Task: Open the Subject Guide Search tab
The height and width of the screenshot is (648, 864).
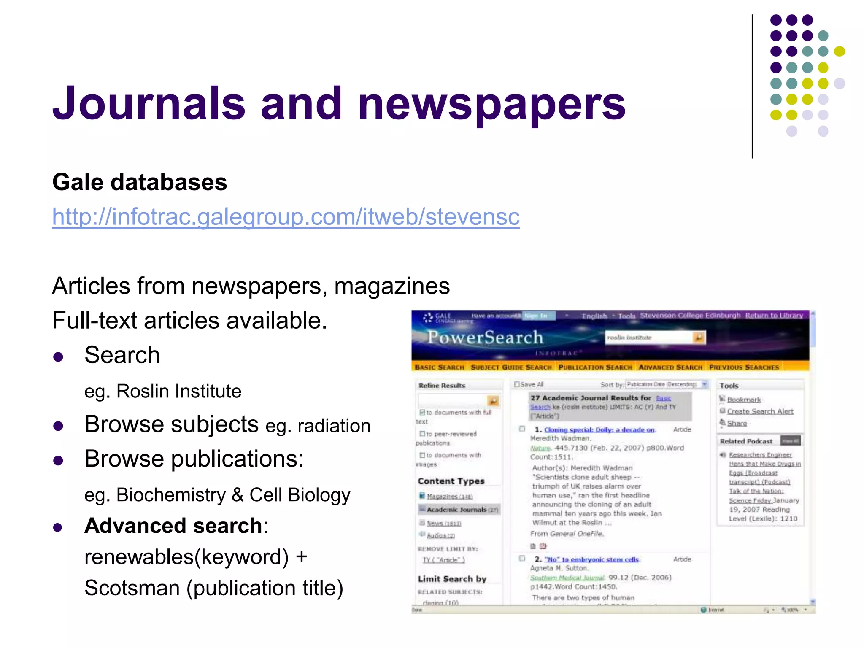Action: coord(511,367)
